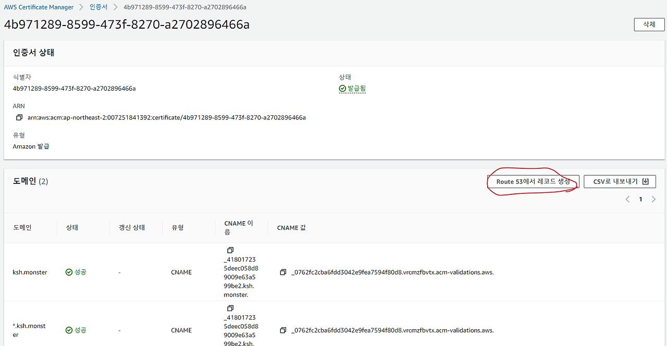The image size is (667, 346).
Task: Select the ksh.monster domain cell
Action: coord(30,272)
